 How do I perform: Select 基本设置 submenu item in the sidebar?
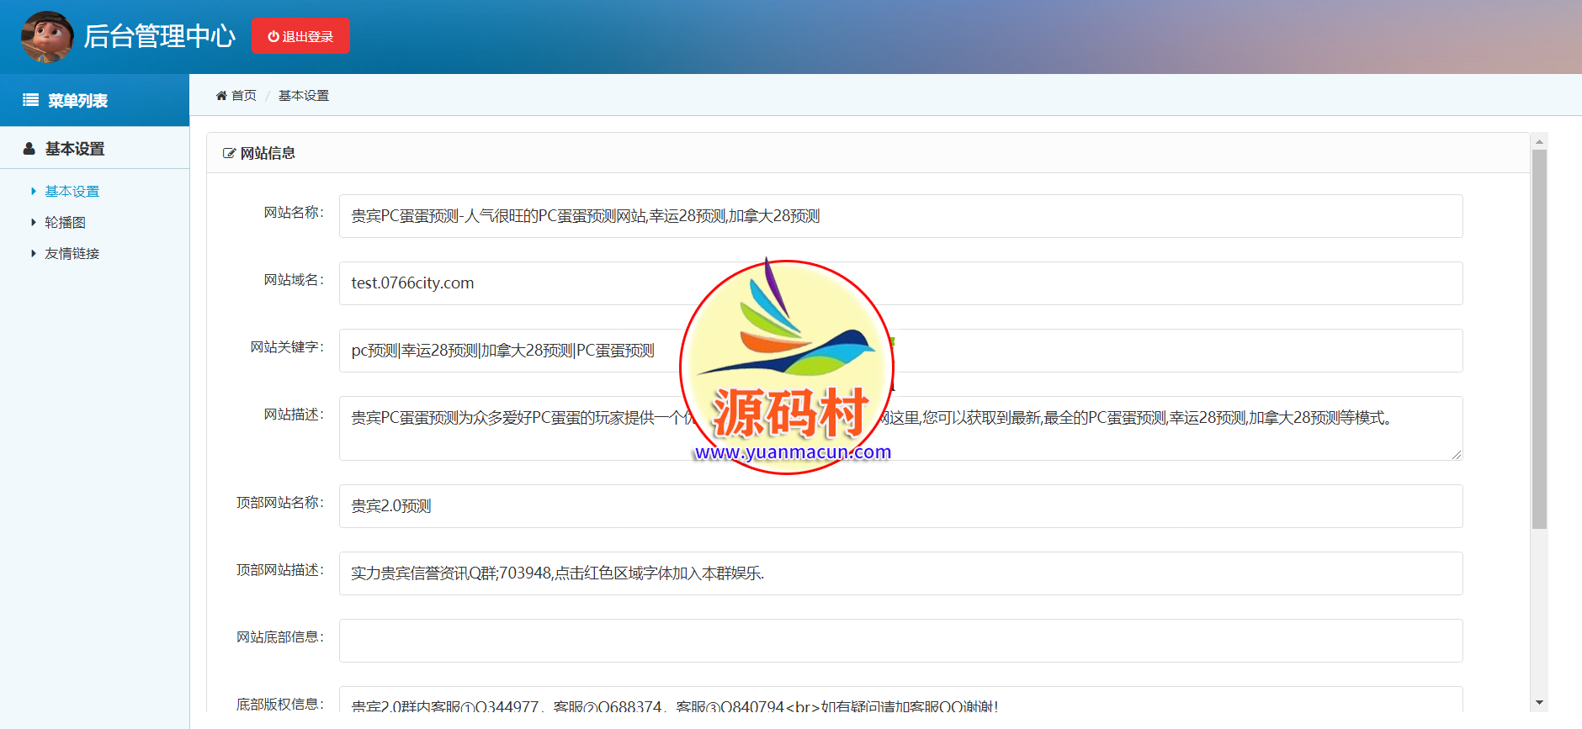[72, 192]
